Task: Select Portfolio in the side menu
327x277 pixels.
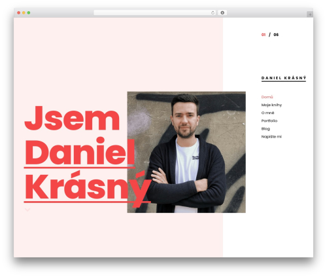Action: tap(269, 120)
